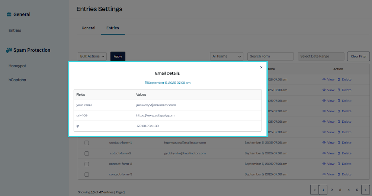This screenshot has width=372, height=196.
Task: Click the eye icon for the contact-form-1 row
Action: 324,142
